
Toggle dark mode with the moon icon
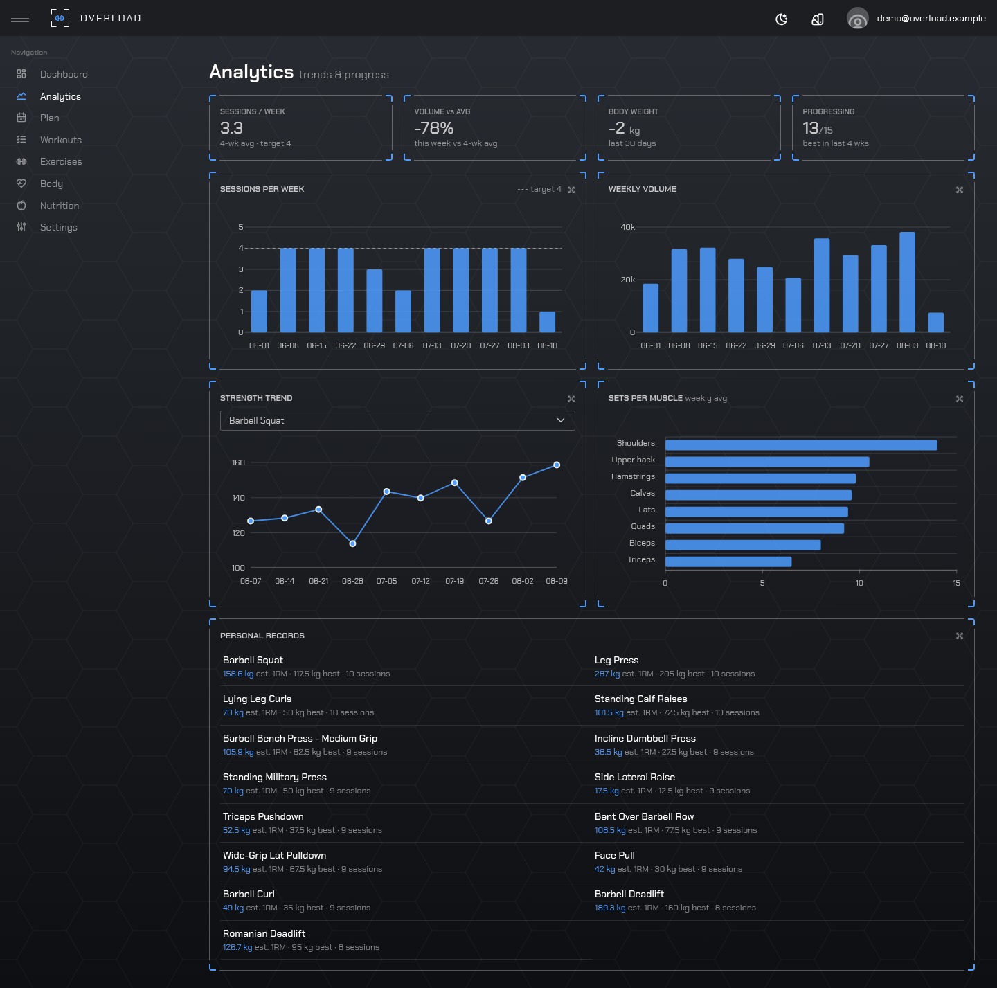tap(782, 19)
